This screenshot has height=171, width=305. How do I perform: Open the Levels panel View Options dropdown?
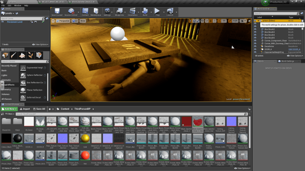coord(40,45)
